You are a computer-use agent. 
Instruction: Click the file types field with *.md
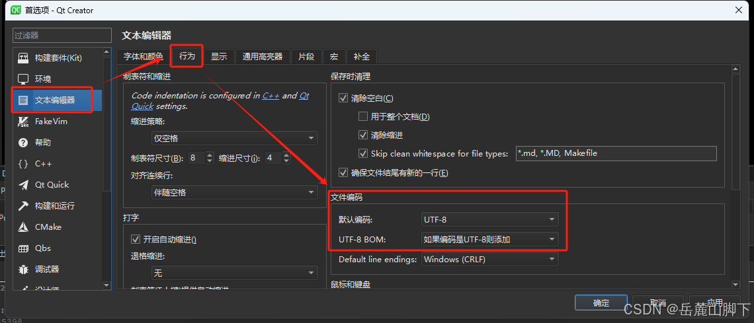(616, 154)
